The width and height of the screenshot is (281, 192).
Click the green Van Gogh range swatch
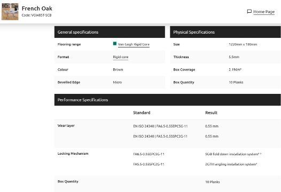115,44
